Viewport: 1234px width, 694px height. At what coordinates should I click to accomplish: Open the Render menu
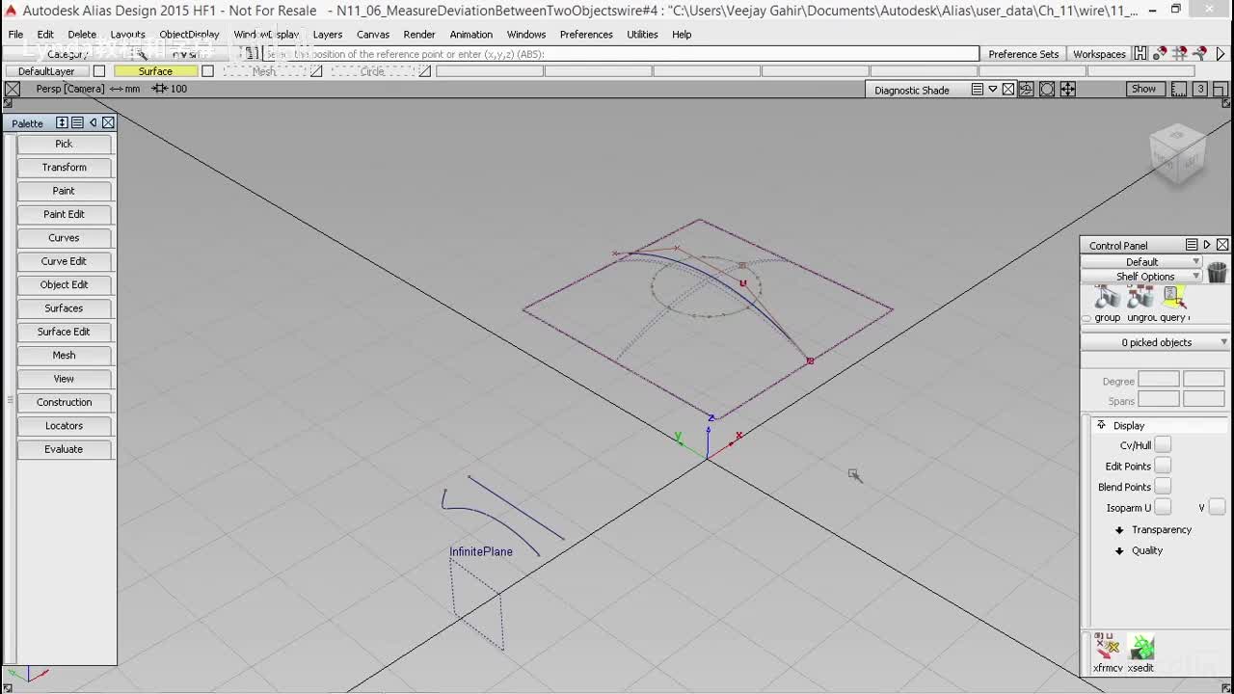(418, 35)
